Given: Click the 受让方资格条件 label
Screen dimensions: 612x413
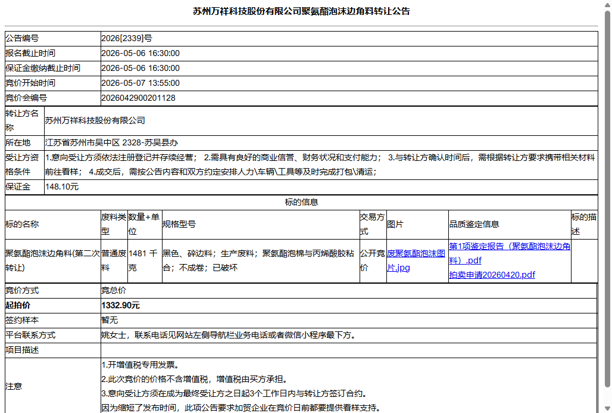Looking at the screenshot, I should 22,164.
